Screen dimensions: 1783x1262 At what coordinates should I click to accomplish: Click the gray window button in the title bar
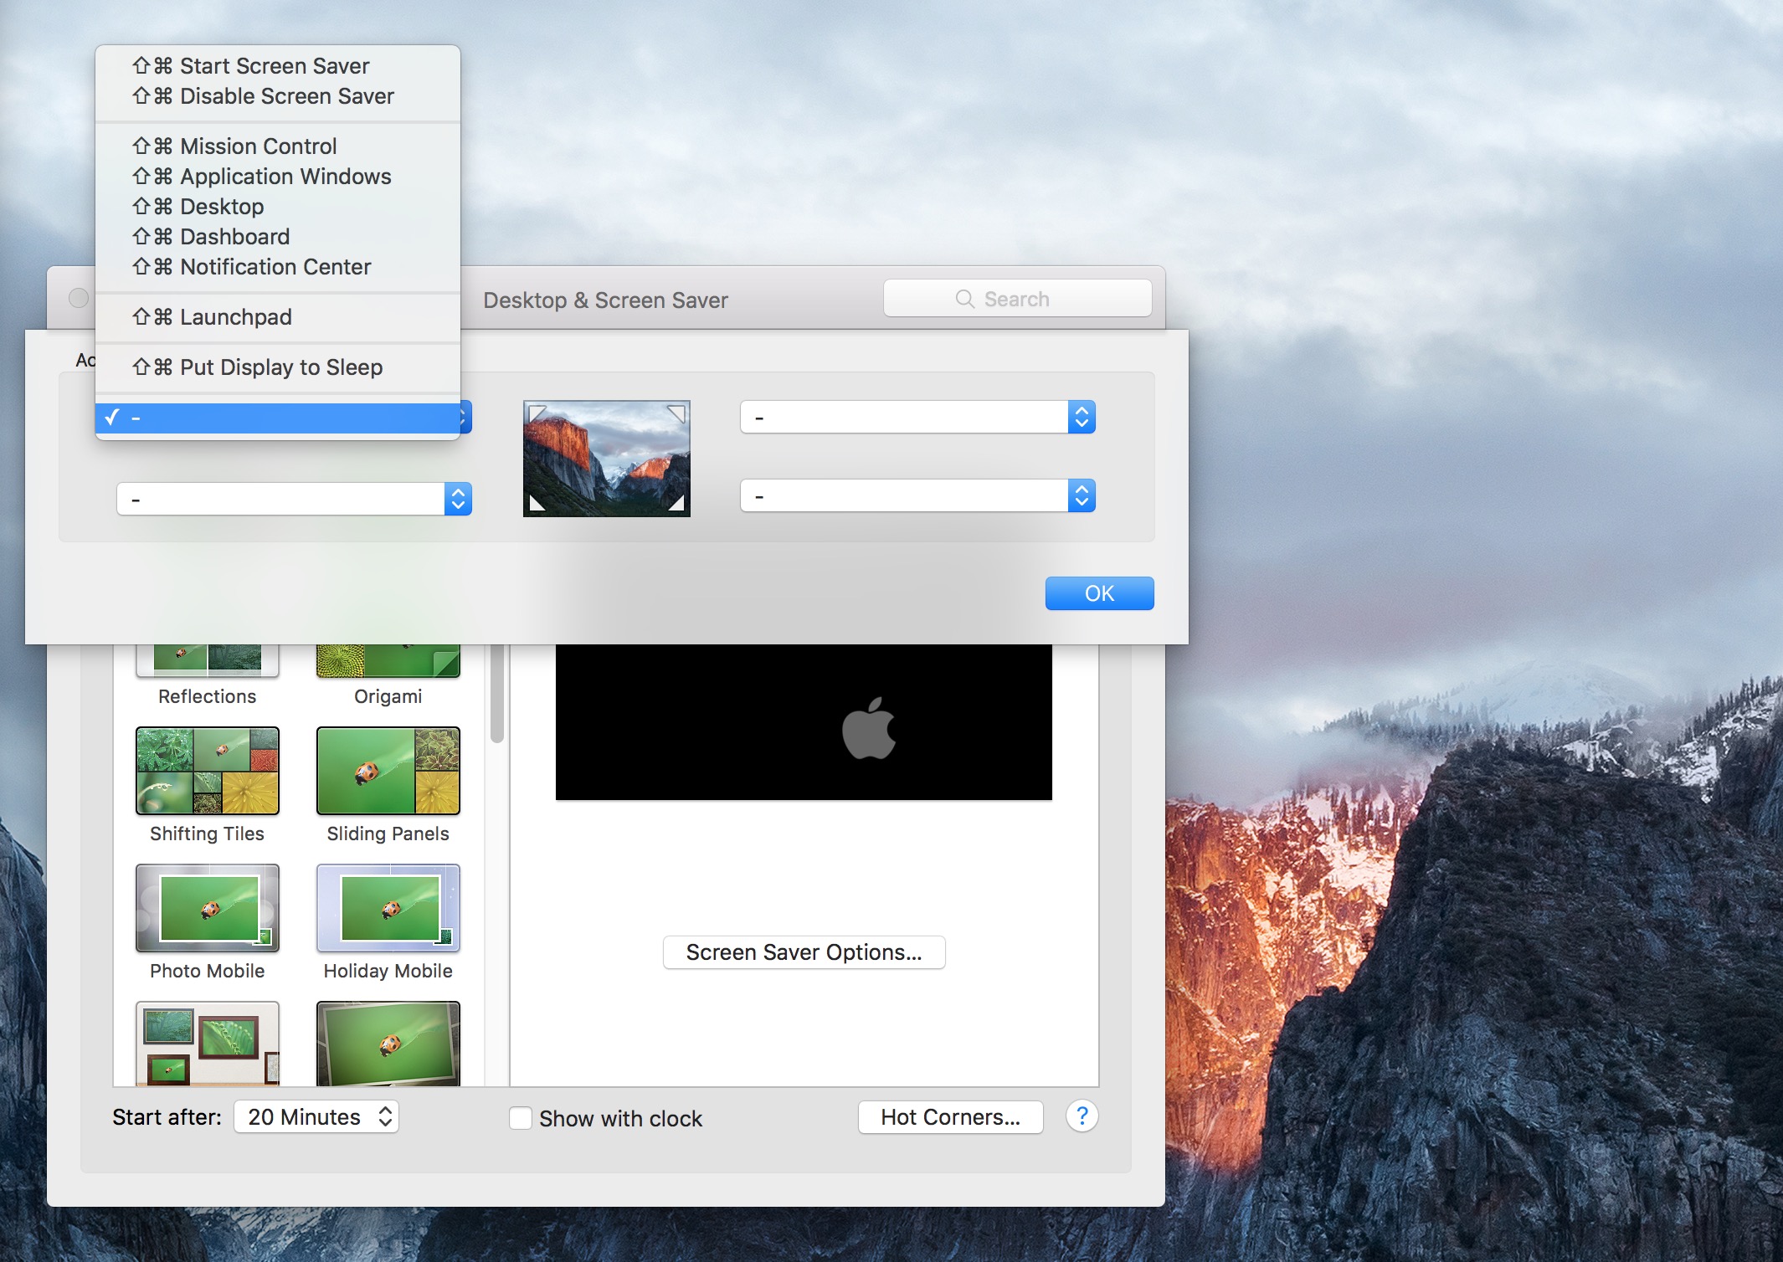pyautogui.click(x=78, y=298)
